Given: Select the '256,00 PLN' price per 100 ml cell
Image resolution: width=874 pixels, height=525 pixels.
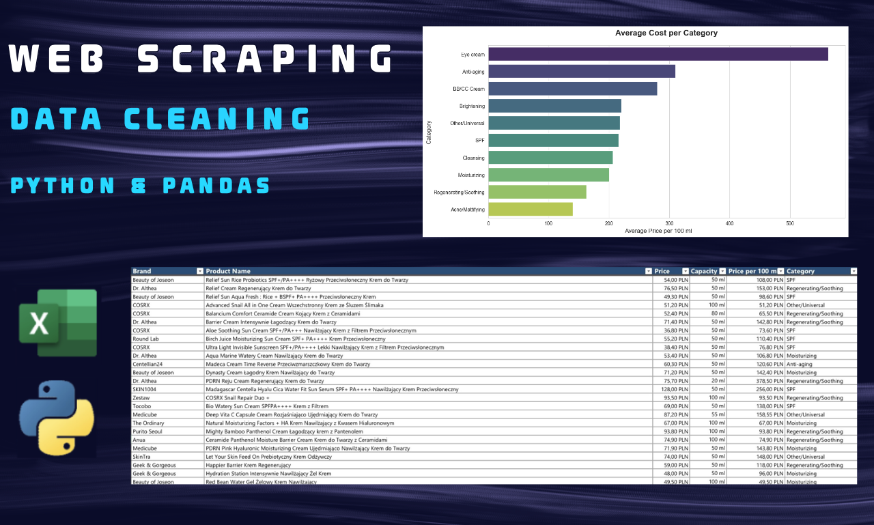Looking at the screenshot, I should coord(756,389).
